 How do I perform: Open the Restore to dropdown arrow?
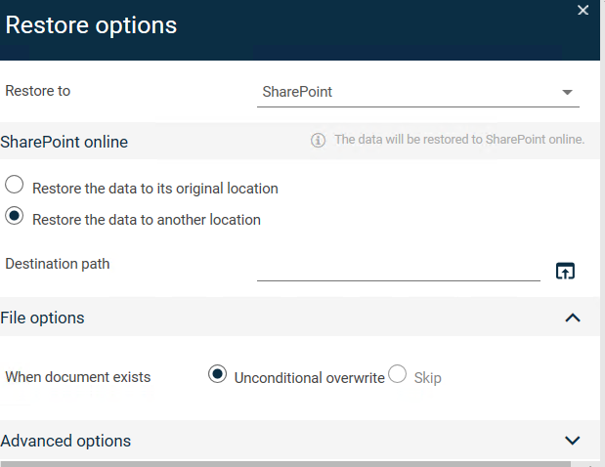pyautogui.click(x=567, y=92)
